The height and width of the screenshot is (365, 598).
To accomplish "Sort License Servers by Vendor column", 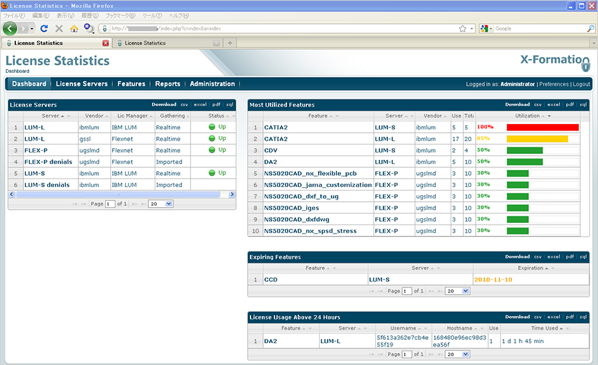I will (94, 116).
